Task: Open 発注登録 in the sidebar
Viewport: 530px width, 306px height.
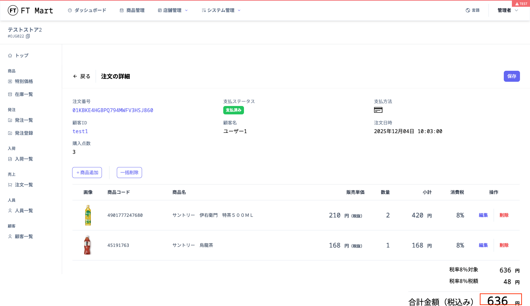Action: click(x=21, y=133)
